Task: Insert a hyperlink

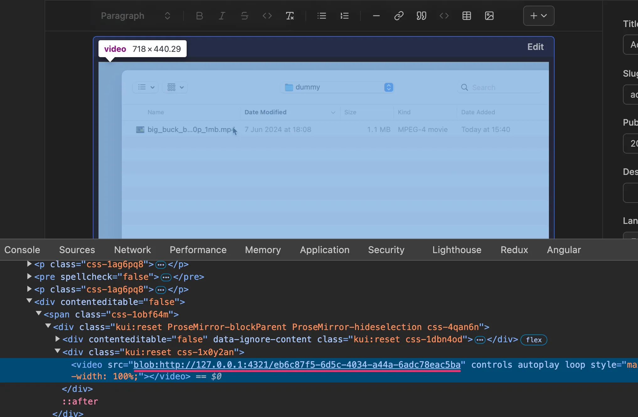Action: (x=399, y=16)
